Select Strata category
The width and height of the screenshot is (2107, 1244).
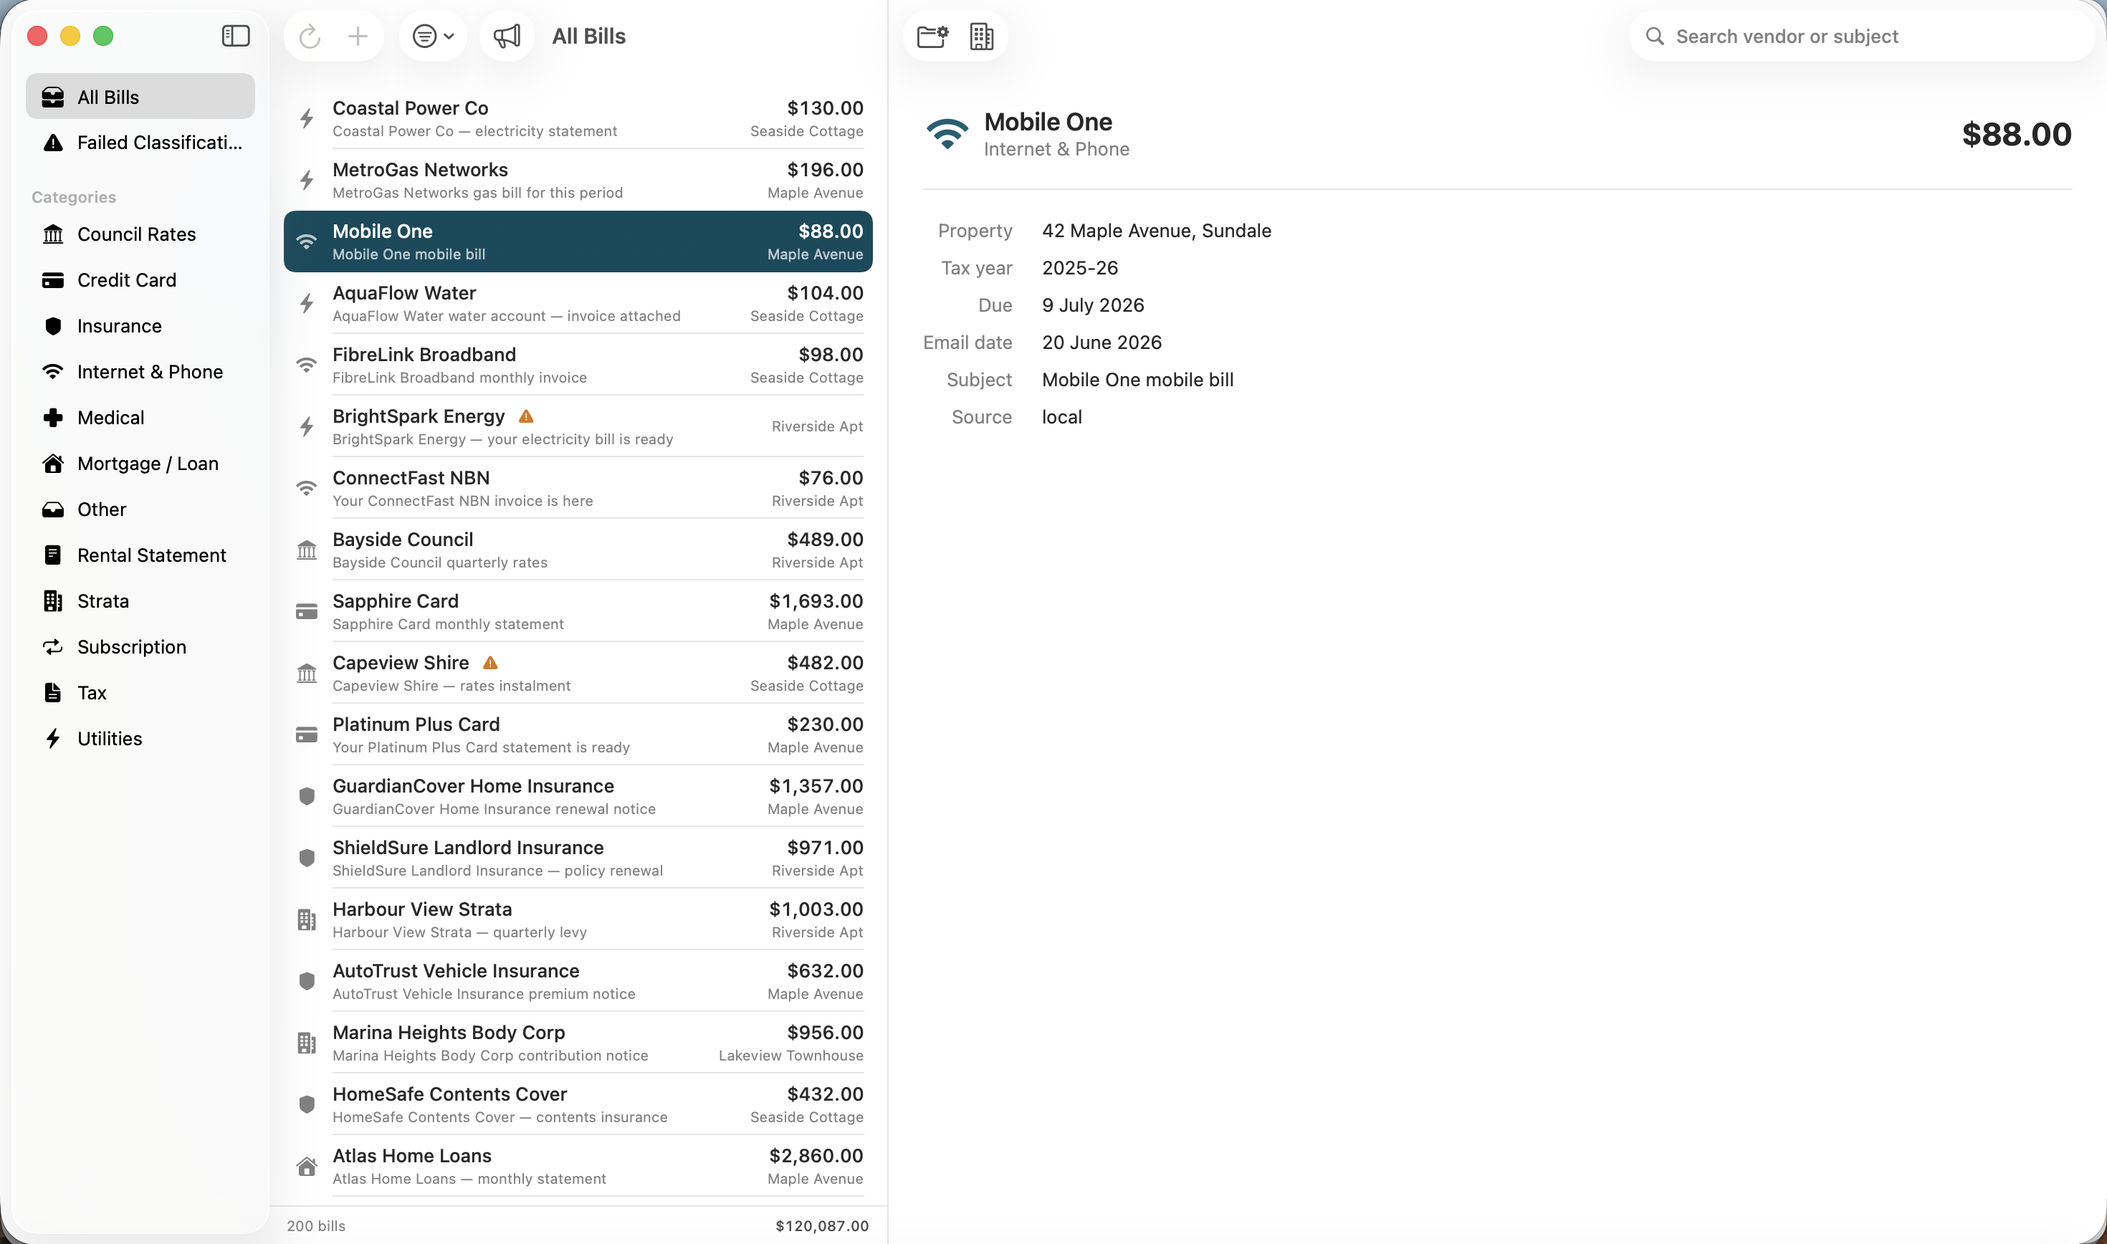coord(140,601)
